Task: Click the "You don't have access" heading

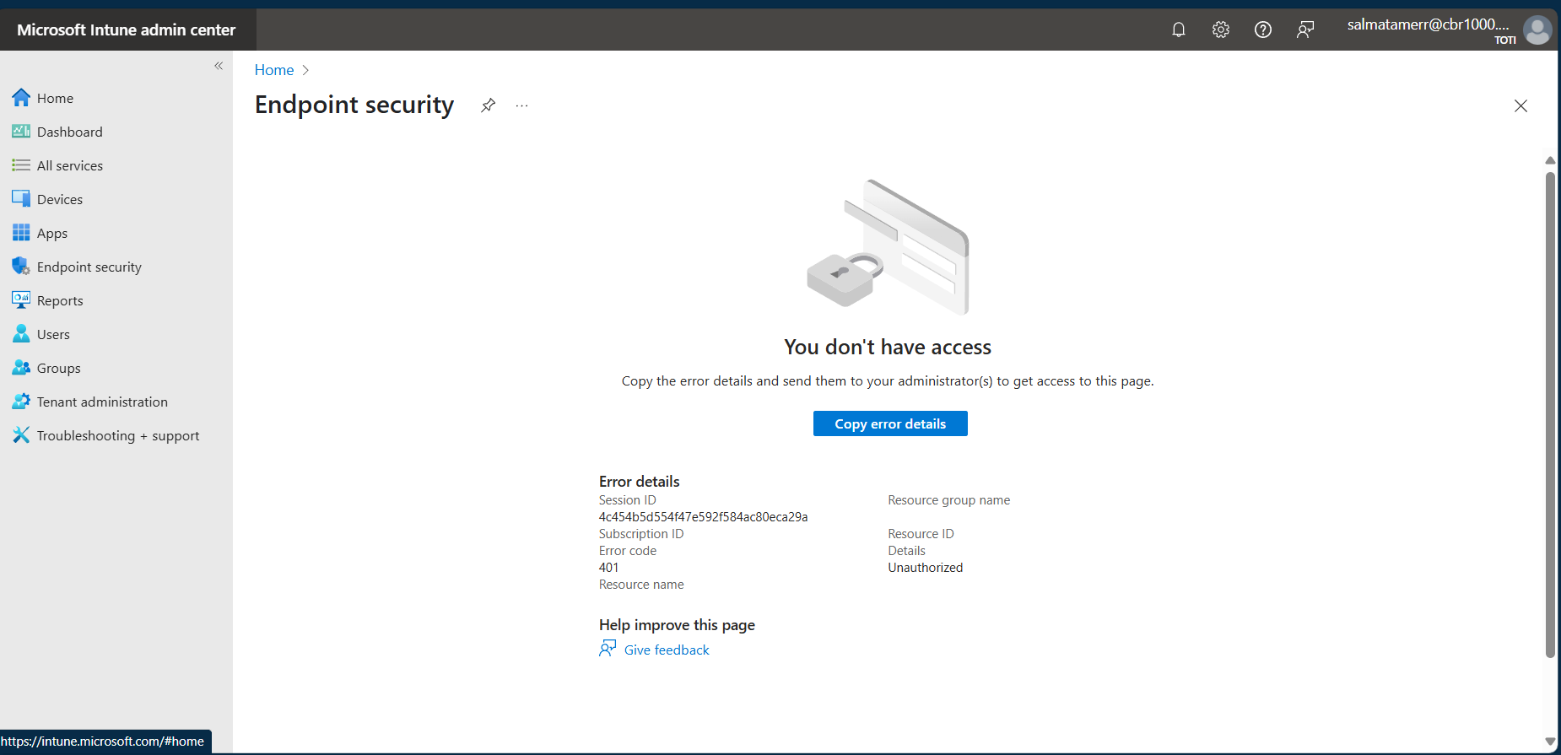Action: (888, 347)
